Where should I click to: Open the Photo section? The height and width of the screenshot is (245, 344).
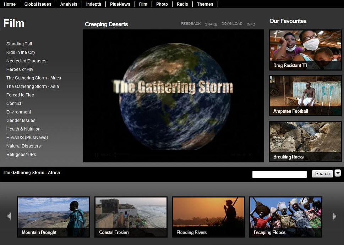click(x=162, y=4)
